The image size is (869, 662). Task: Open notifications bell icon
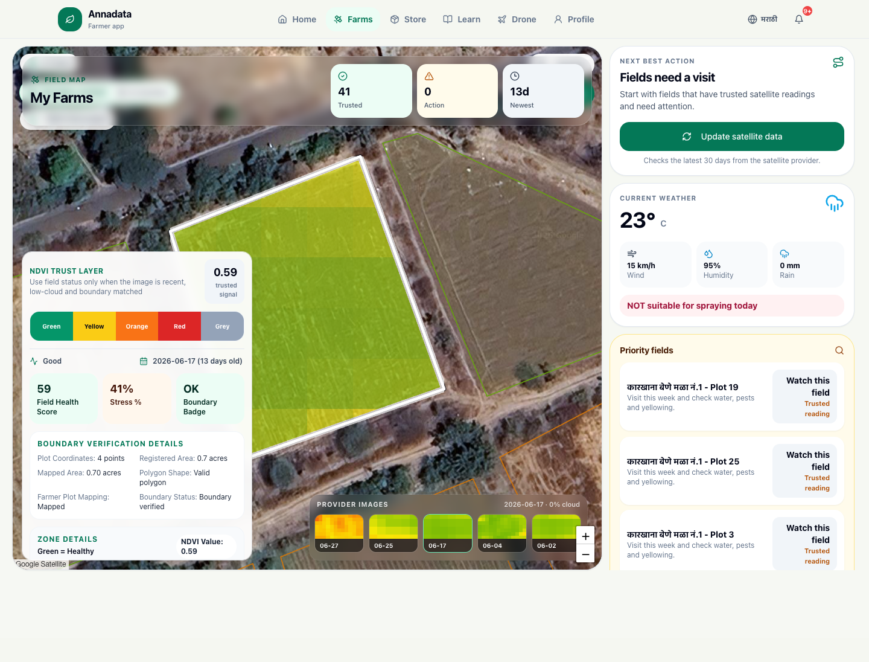(x=799, y=19)
